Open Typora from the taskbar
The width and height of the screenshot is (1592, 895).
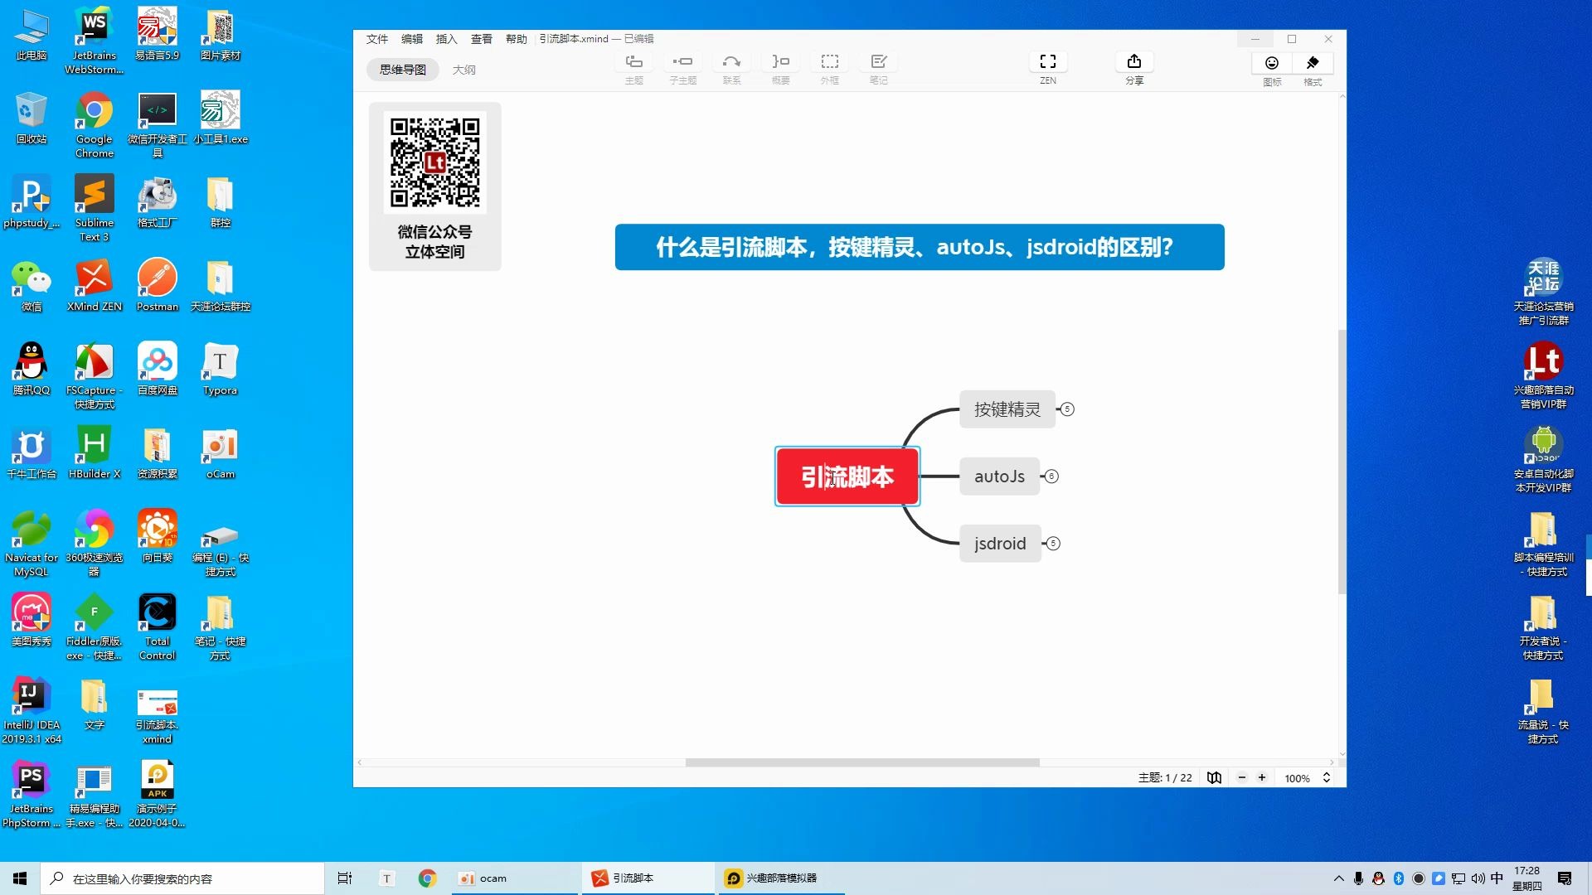(x=386, y=878)
